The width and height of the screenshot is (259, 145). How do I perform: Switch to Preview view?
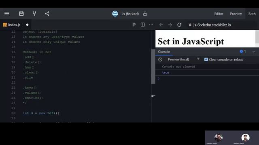[236, 14]
